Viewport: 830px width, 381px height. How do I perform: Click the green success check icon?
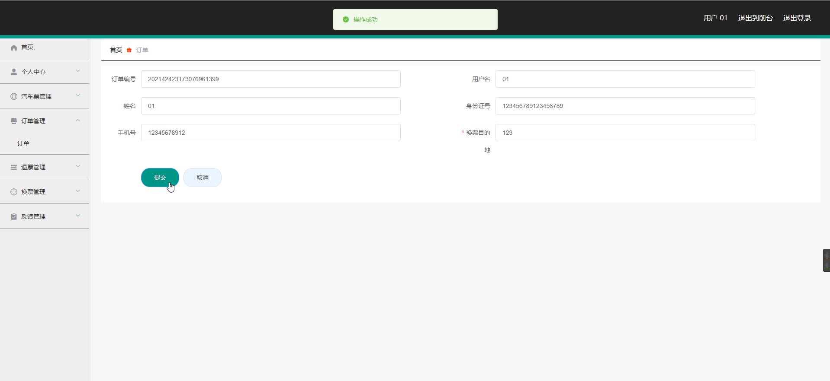pos(346,19)
